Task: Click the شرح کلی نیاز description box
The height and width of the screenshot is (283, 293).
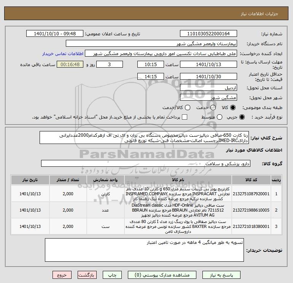Action: (144, 138)
